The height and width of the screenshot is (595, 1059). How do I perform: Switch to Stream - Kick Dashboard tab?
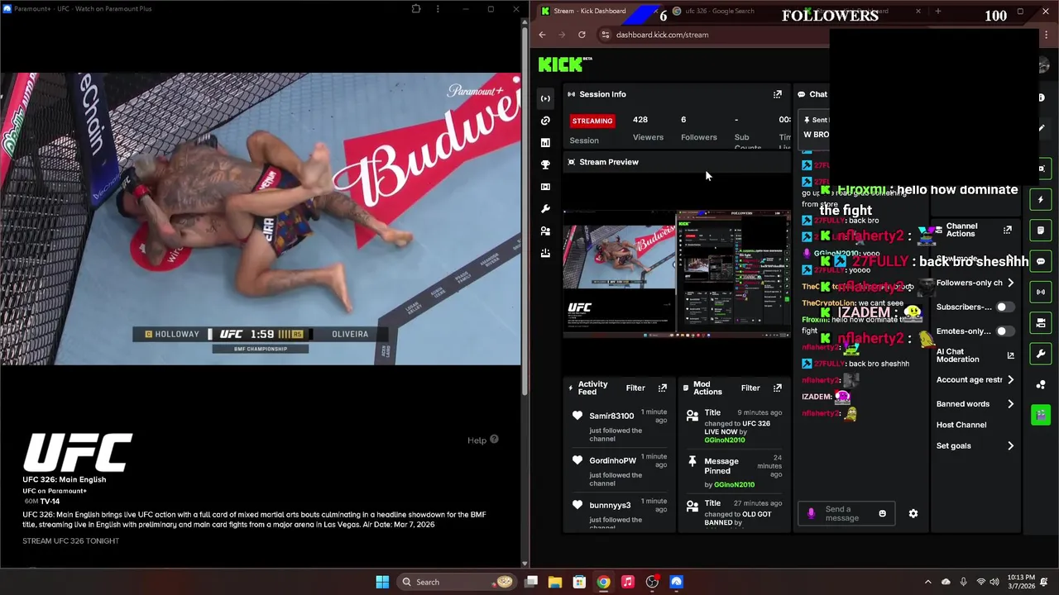(x=590, y=11)
